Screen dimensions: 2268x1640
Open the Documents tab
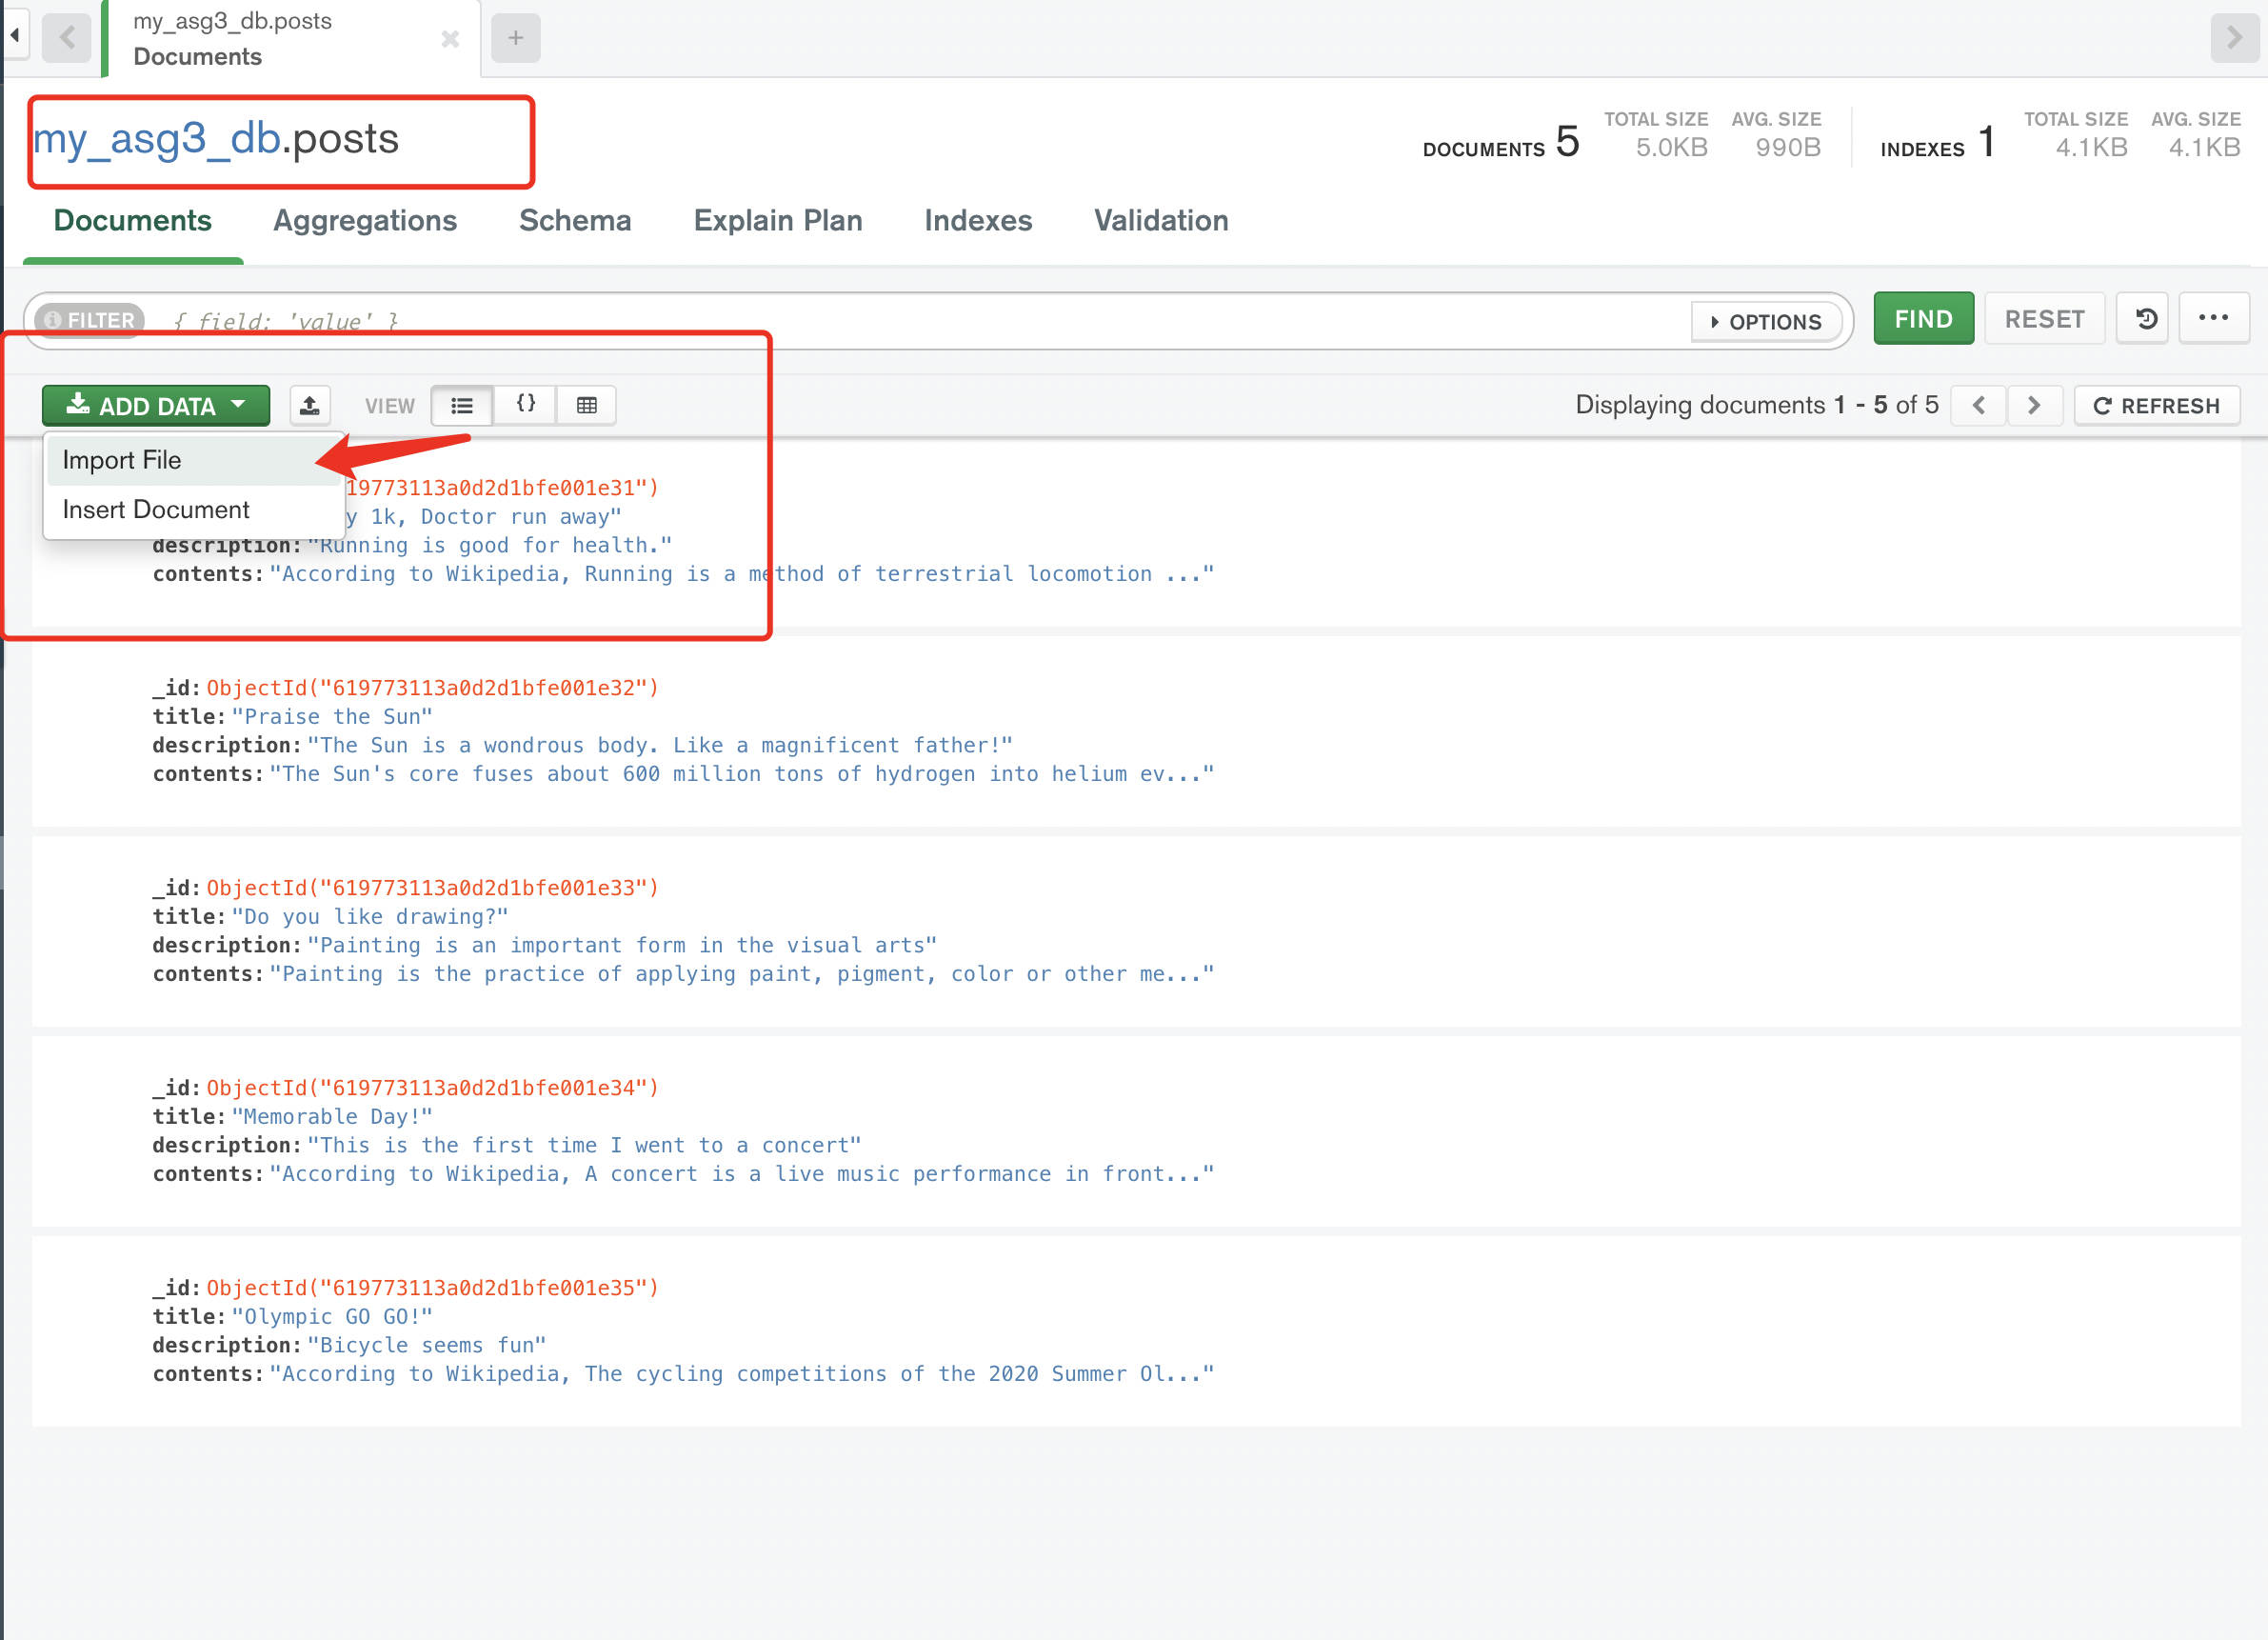tap(133, 221)
